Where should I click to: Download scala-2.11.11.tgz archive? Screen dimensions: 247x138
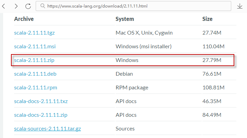point(34,33)
